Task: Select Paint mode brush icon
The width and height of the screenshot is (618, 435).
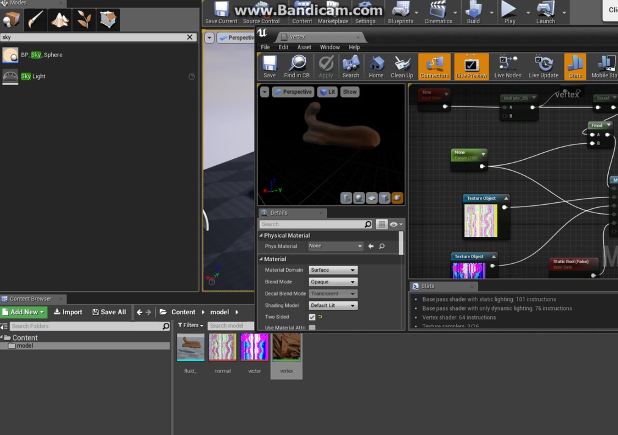Action: [x=35, y=19]
